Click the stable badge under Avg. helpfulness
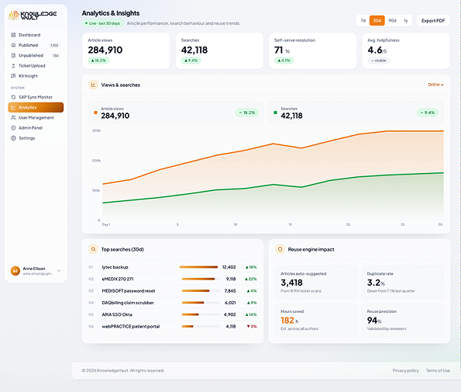Image resolution: width=461 pixels, height=392 pixels. [378, 61]
